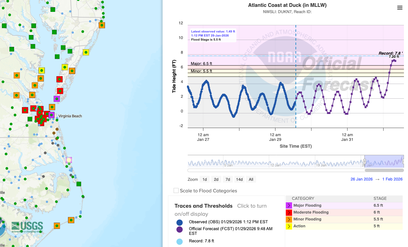Select the highlighted Duck gauge marker on map
The image size is (408, 247).
(69, 160)
